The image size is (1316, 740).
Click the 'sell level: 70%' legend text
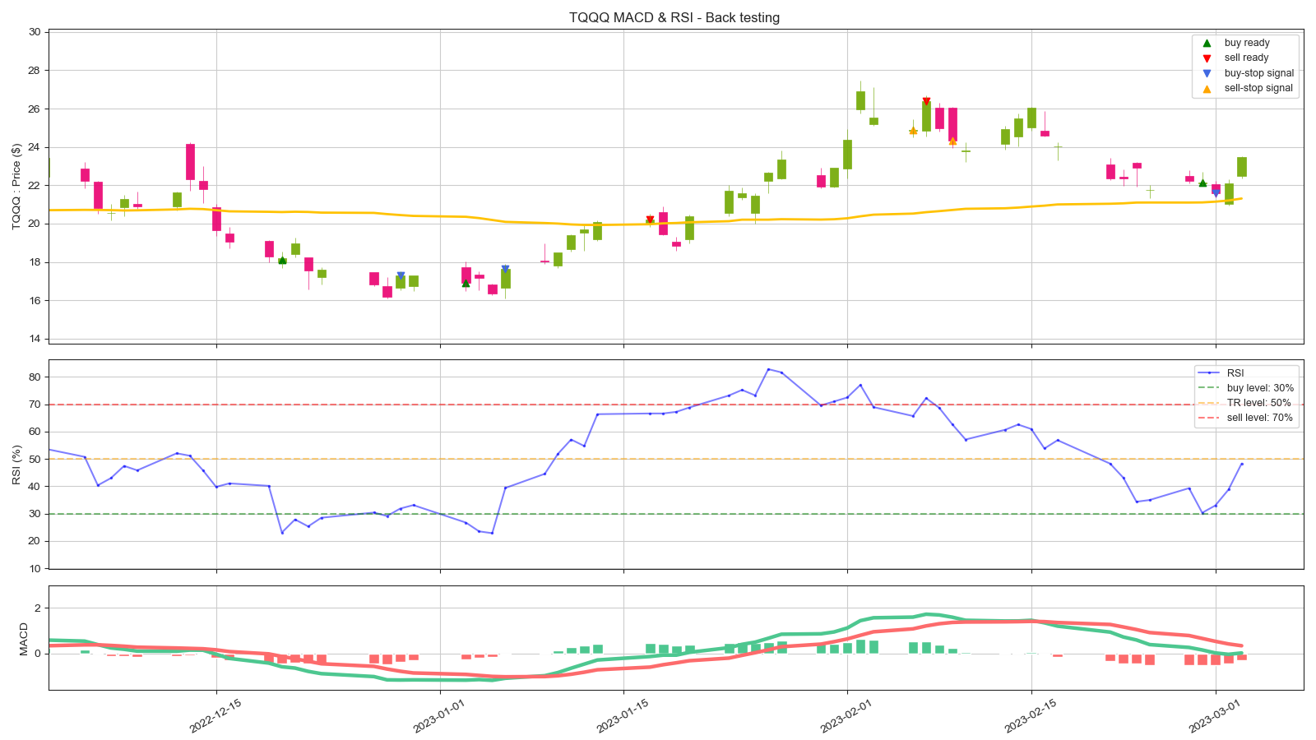pyautogui.click(x=1260, y=418)
